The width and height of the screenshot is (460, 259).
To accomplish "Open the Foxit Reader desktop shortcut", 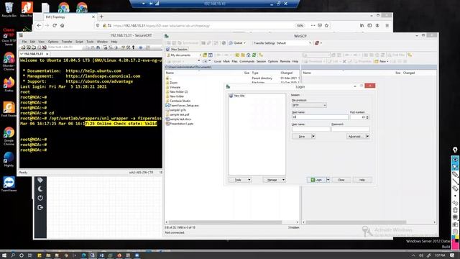I will [9, 109].
